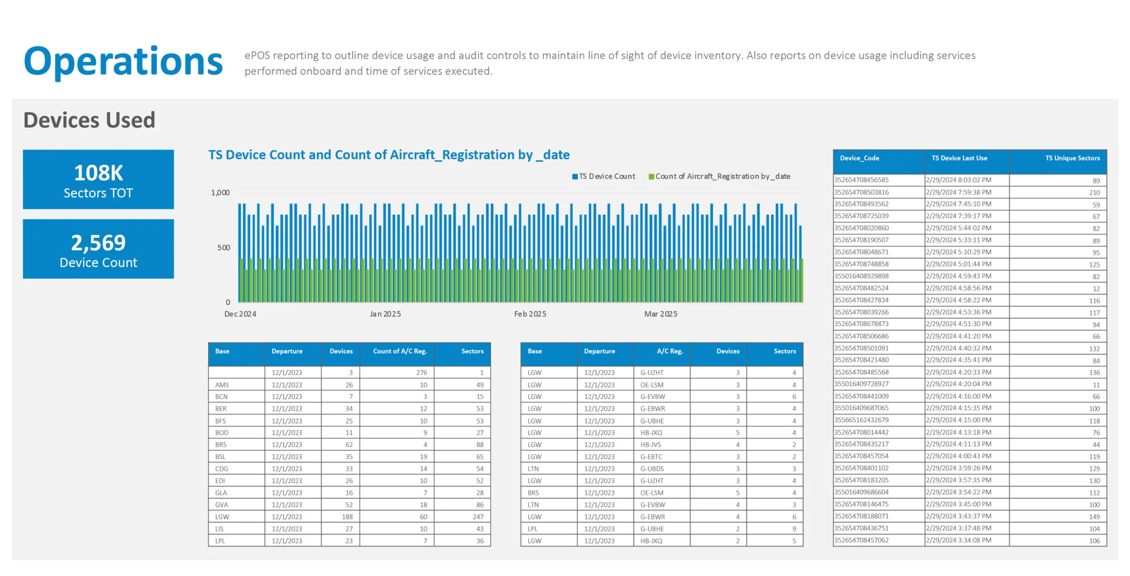The image size is (1130, 576).
Task: Sort by TS Unique Sectors column header
Action: click(1072, 158)
